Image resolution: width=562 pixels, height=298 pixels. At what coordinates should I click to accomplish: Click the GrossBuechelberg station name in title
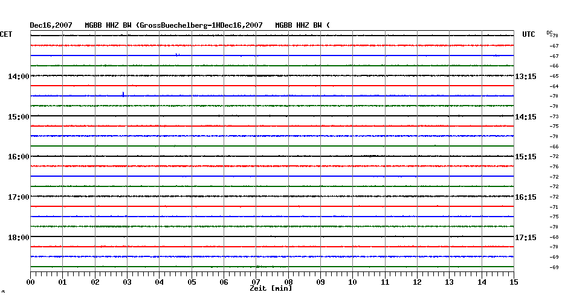pyautogui.click(x=173, y=25)
